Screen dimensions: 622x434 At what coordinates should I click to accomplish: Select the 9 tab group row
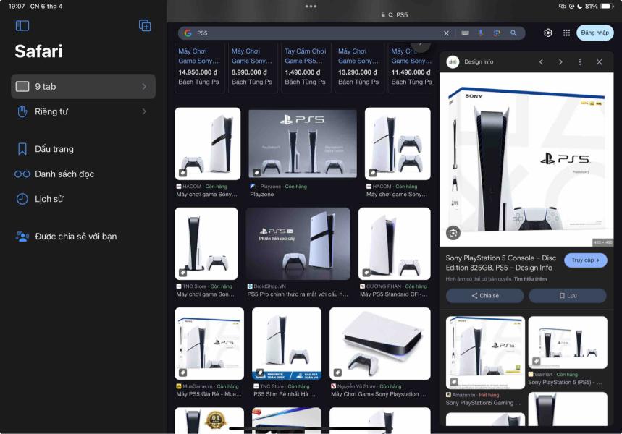tap(83, 86)
